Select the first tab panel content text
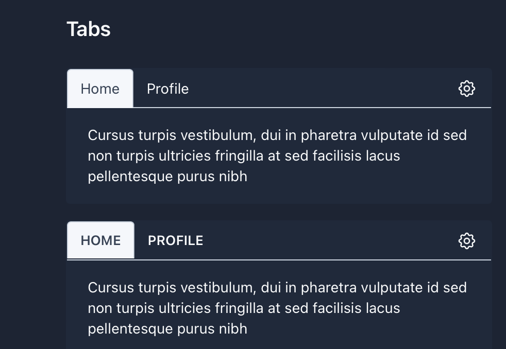Screen dimensions: 506x349 (277, 155)
